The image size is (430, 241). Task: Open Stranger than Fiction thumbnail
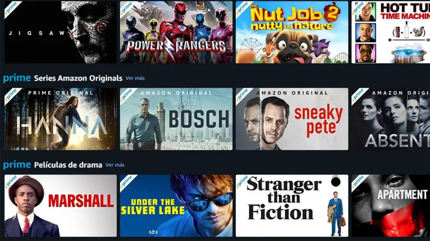(x=292, y=206)
